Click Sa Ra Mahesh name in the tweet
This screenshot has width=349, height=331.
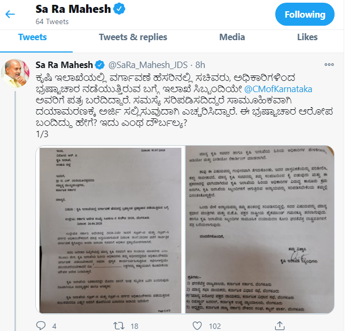64,65
